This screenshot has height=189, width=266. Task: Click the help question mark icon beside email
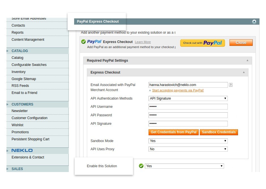(x=231, y=85)
